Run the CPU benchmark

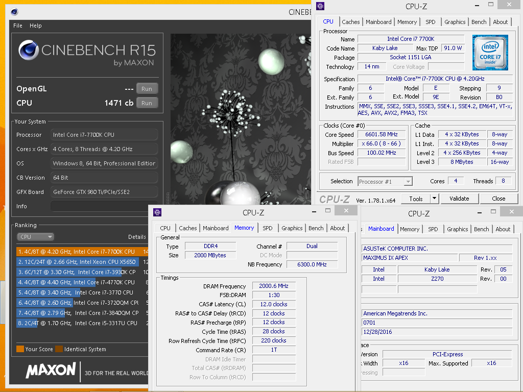(147, 103)
